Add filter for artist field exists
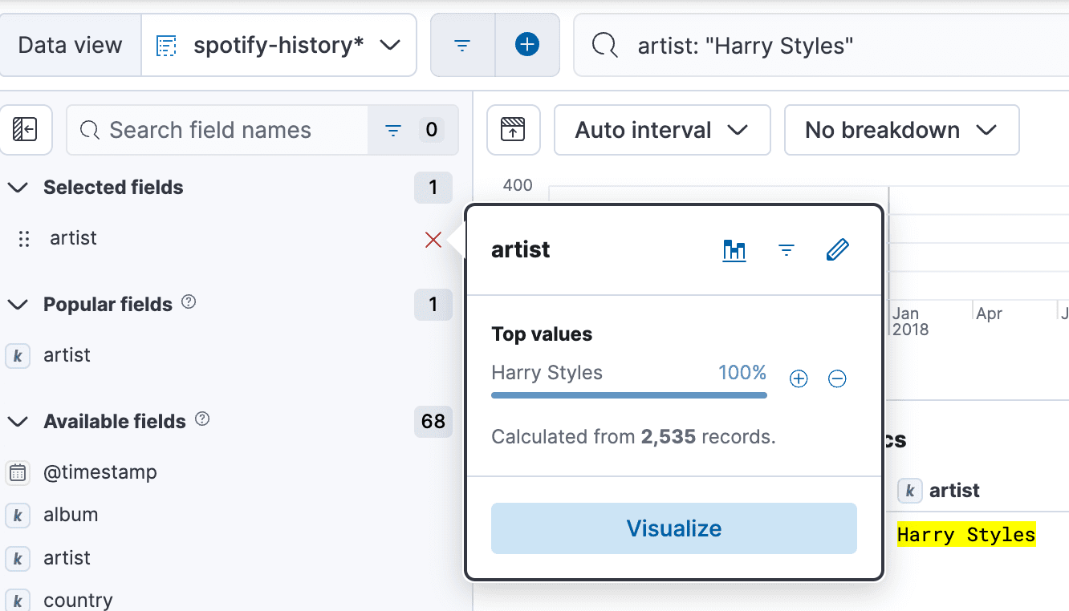 787,250
